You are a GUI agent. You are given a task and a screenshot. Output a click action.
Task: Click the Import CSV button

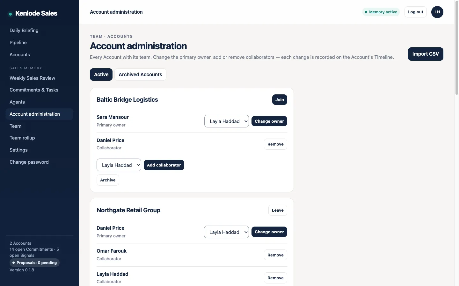coord(426,54)
